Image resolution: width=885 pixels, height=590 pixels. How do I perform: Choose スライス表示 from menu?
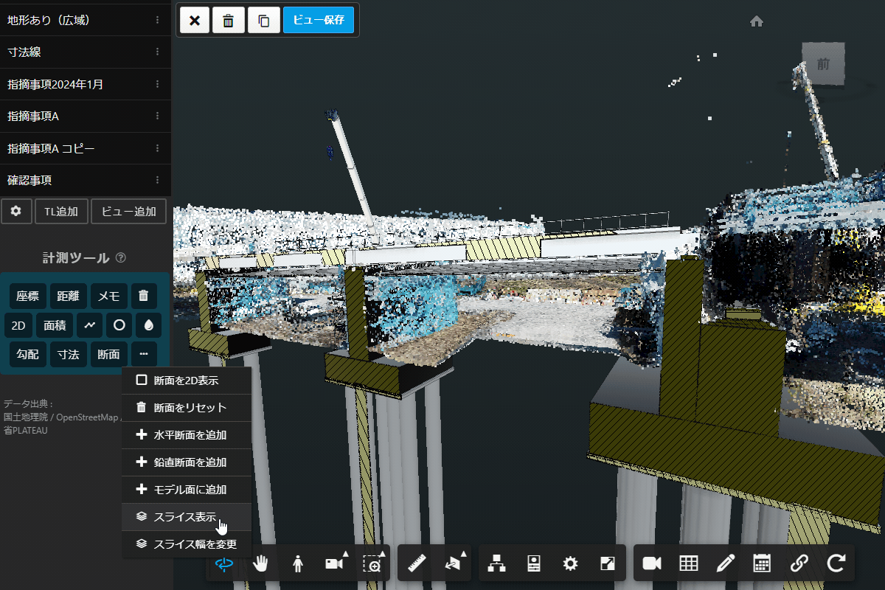tap(187, 517)
